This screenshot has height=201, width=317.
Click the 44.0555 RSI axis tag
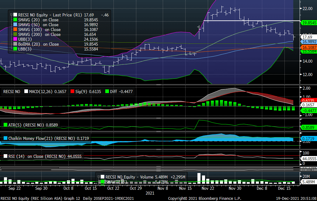coord(309,159)
